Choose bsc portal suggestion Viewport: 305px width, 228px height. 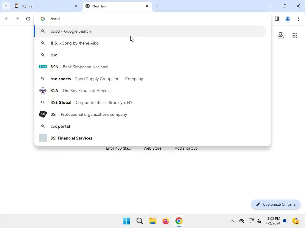pyautogui.click(x=150, y=126)
